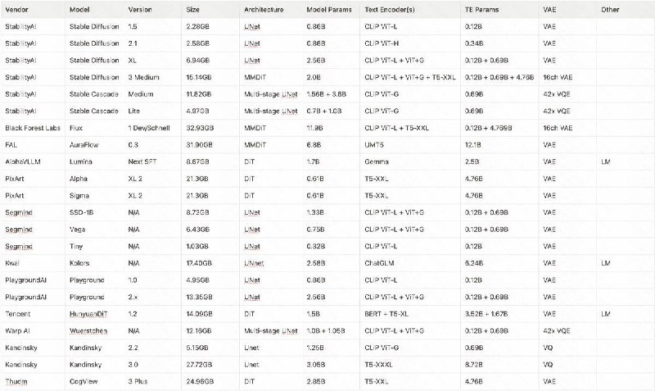655x391 pixels.
Task: Click the Kolors model cell
Action: pyautogui.click(x=80, y=263)
